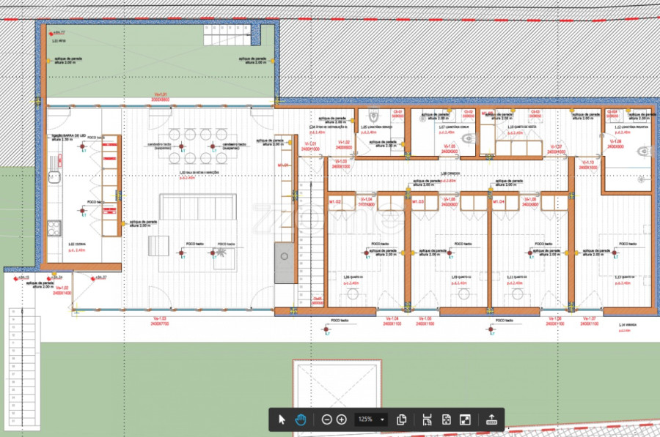Image resolution: width=660 pixels, height=437 pixels.
Task: Click the M1.04 wardrobe label
Action: click(498, 201)
